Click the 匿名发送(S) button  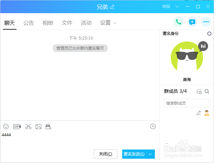pyautogui.click(x=134, y=154)
